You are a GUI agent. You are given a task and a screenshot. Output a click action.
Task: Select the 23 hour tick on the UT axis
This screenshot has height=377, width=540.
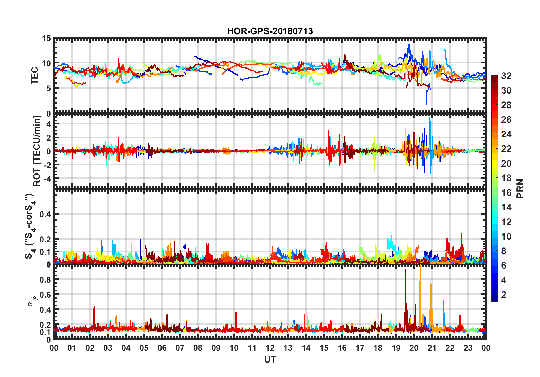468,348
